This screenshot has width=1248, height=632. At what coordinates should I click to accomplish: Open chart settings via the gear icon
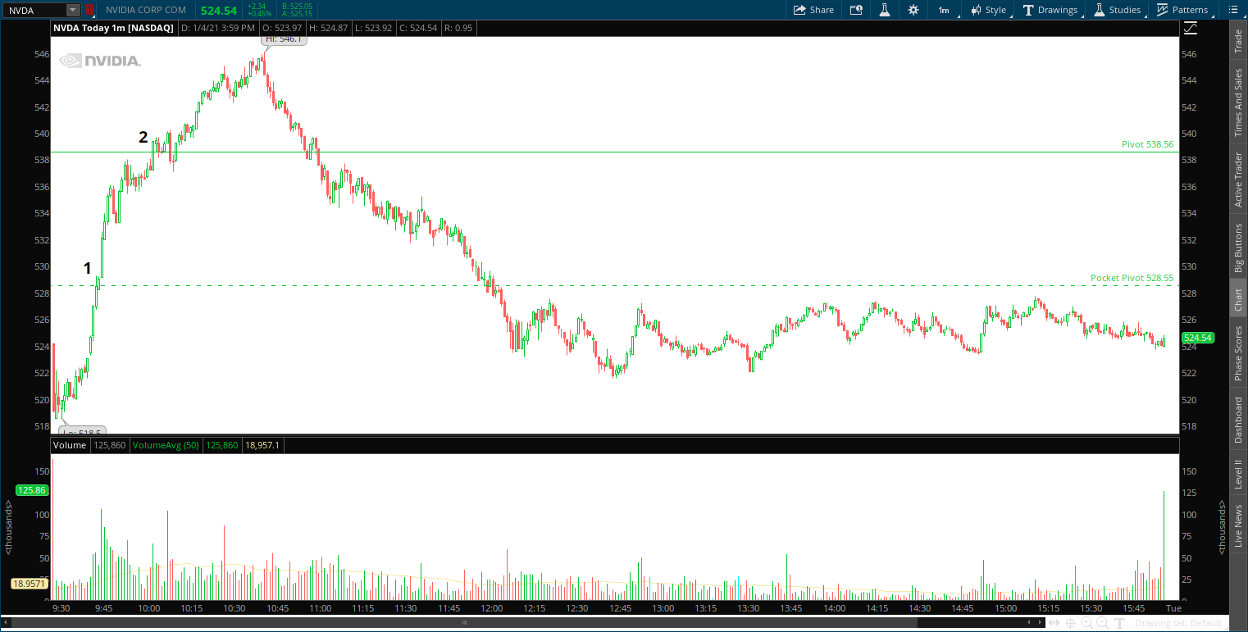click(913, 10)
